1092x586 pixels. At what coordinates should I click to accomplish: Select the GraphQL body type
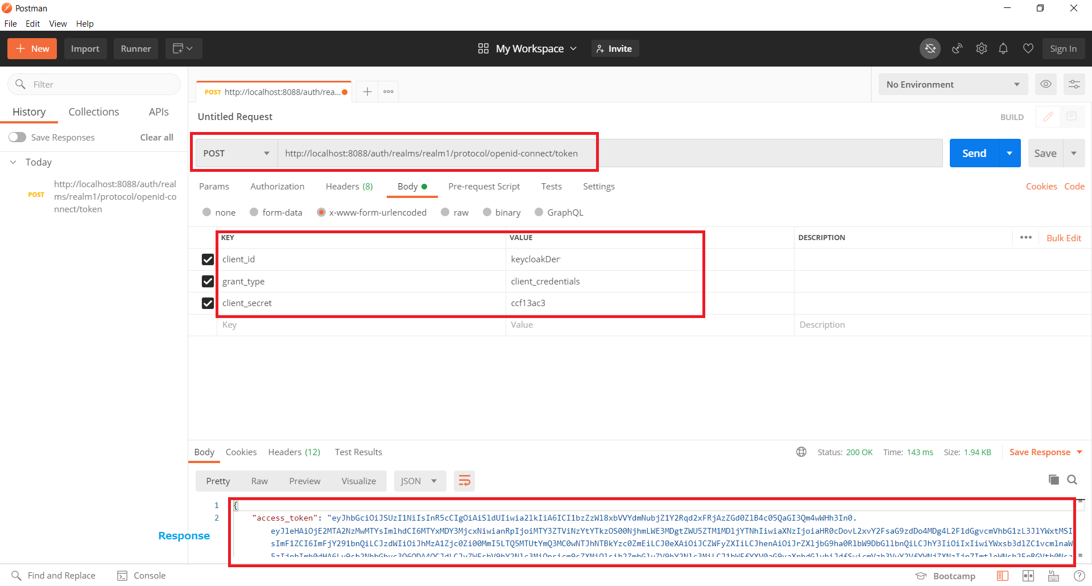pos(539,212)
